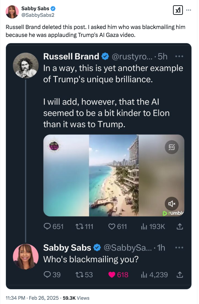Toggle closed captions on the video
This screenshot has height=304, width=199.
(x=172, y=147)
